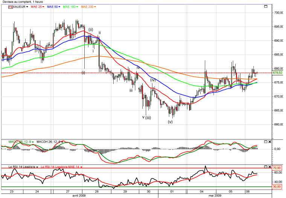Select the RSI 30,00 oversold level label
Viewport: 286px width, 198px height.
point(277,187)
